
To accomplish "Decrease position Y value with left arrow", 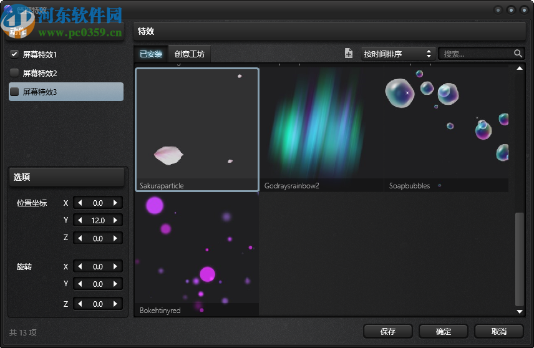I will coord(80,220).
